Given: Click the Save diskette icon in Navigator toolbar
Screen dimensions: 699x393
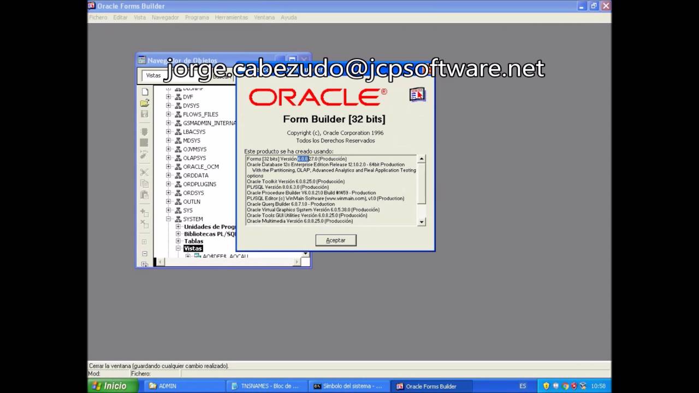Looking at the screenshot, I should coord(145,114).
